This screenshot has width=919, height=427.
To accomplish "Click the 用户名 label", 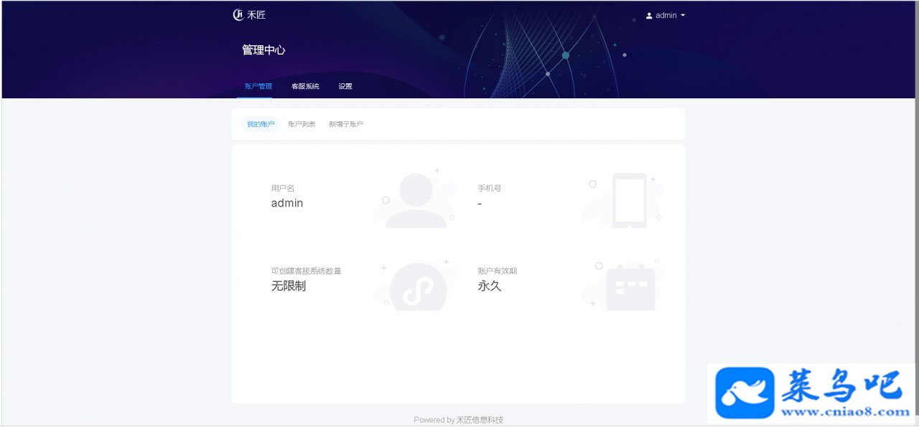I will 283,188.
